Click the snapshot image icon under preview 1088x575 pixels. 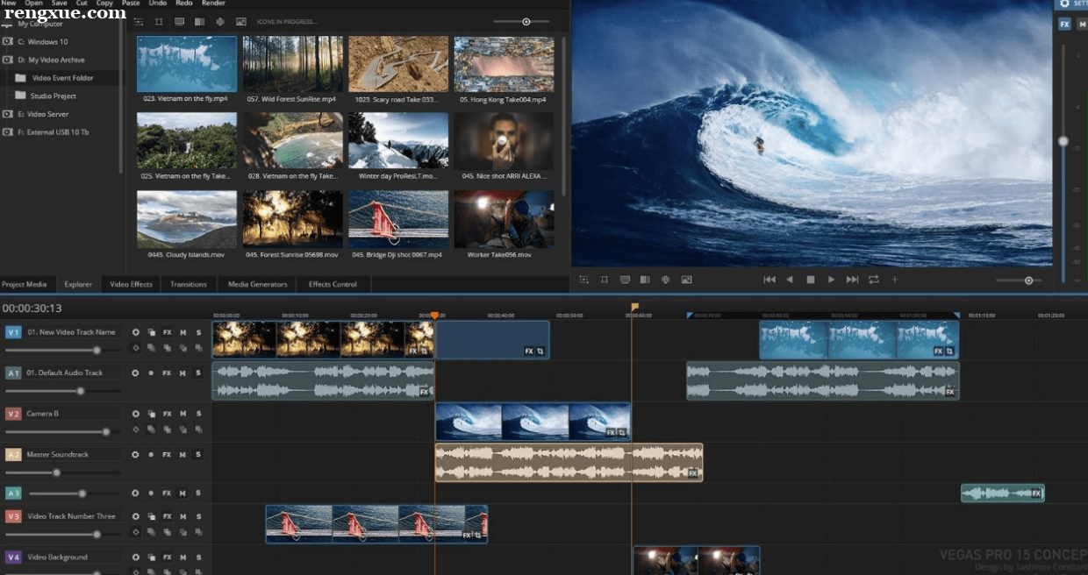click(686, 280)
